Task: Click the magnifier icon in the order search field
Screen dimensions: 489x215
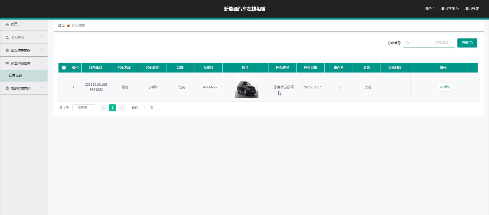Action: pyautogui.click(x=407, y=43)
